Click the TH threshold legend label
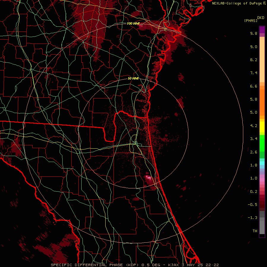267x267 pixels. [x=255, y=231]
